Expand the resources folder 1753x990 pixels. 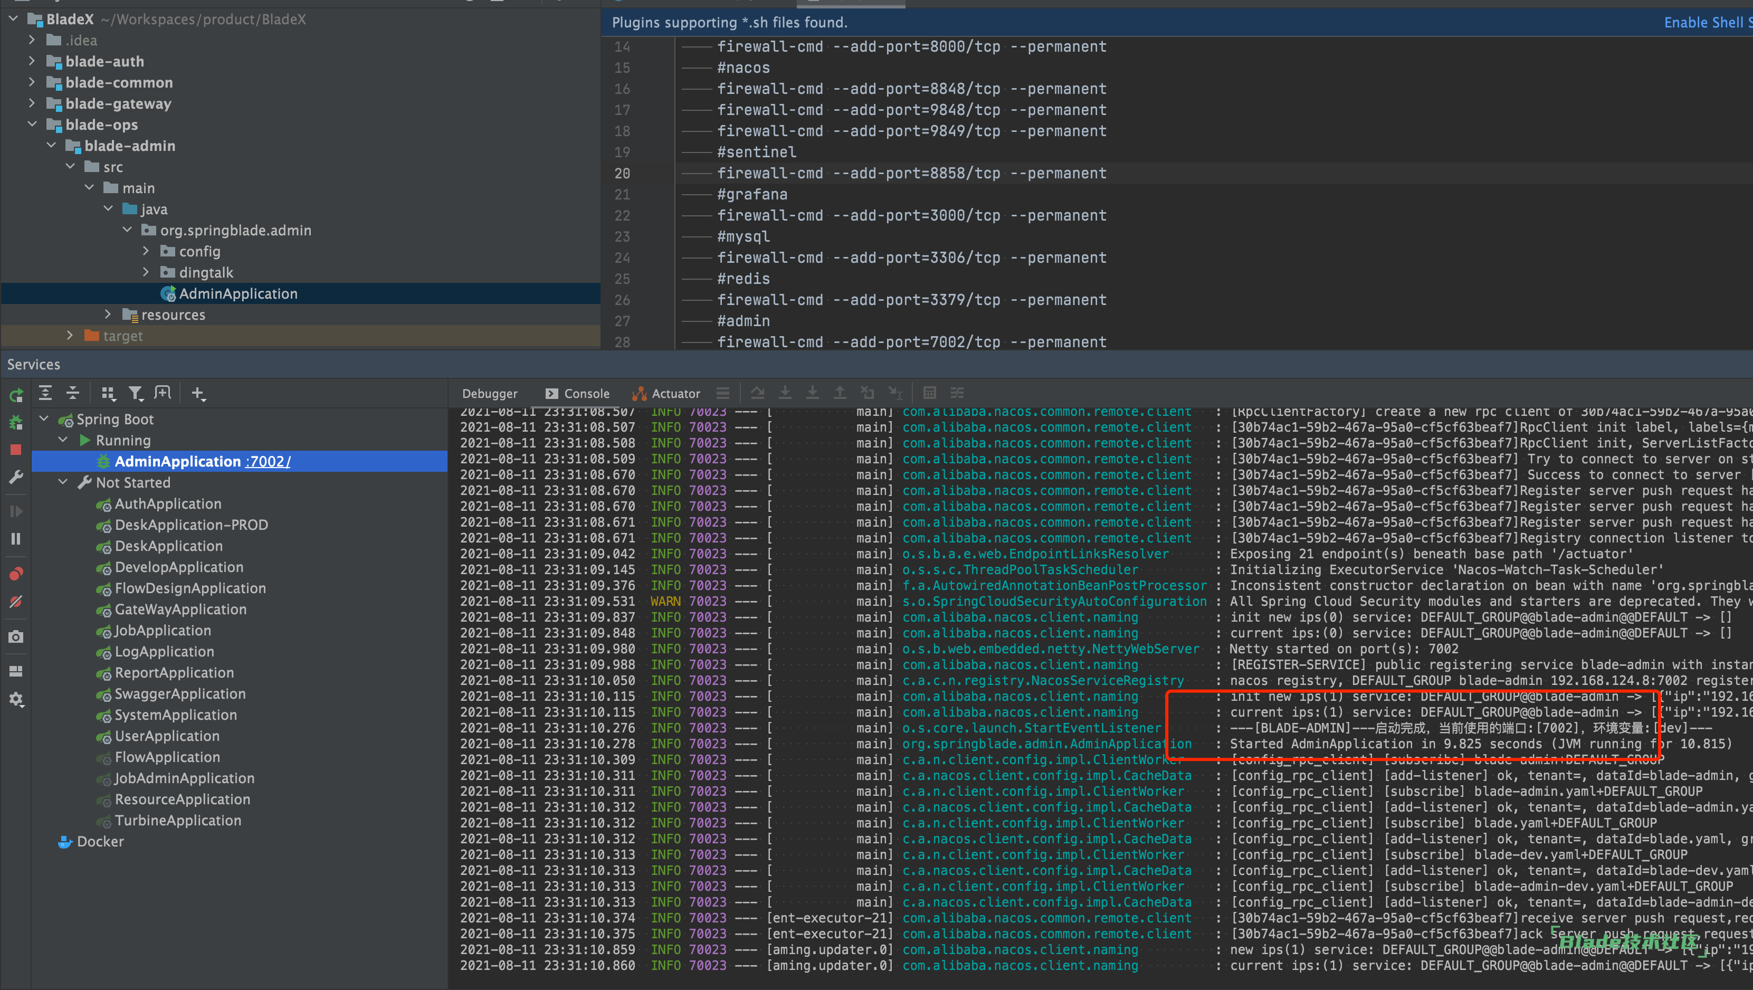[108, 315]
